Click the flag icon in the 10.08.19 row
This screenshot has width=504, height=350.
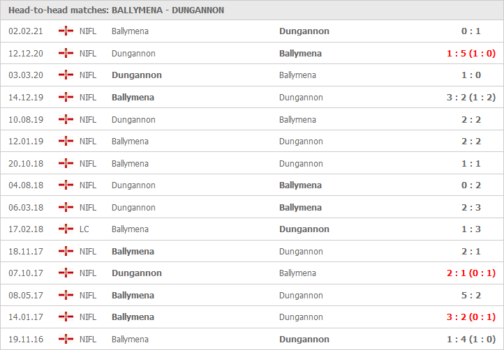(x=66, y=120)
